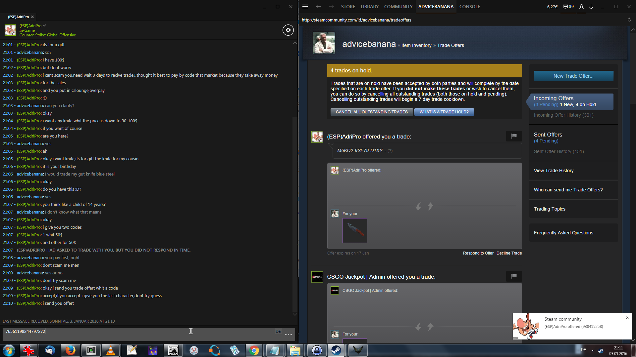Click the knife item thumbnail in the offer
This screenshot has height=357, width=636.
[x=354, y=230]
